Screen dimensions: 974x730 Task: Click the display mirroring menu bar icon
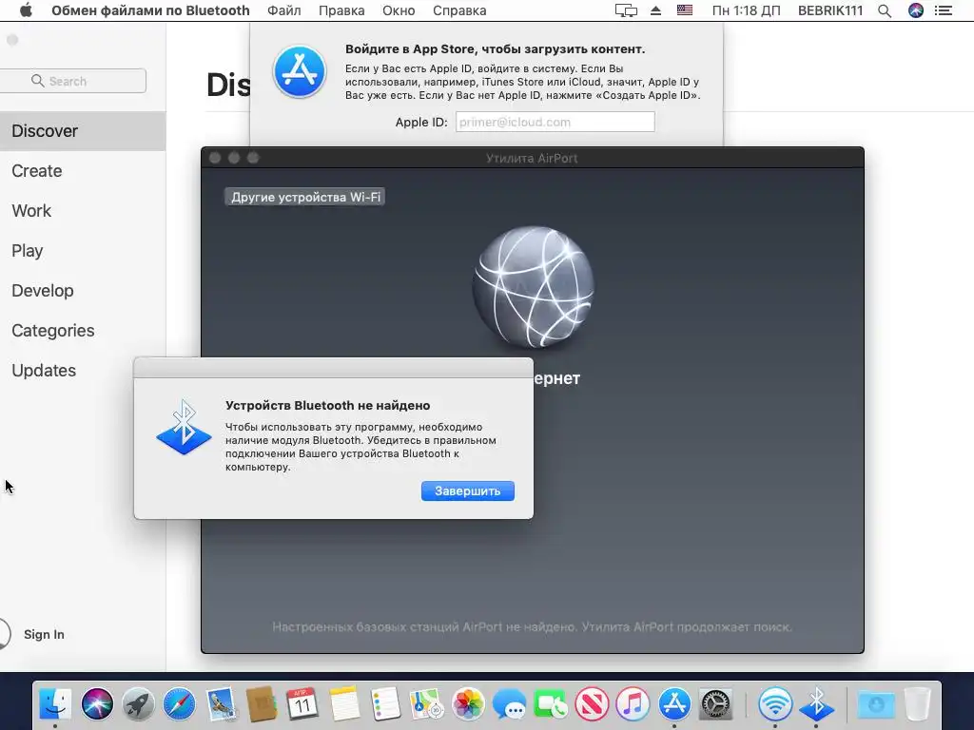(x=626, y=10)
